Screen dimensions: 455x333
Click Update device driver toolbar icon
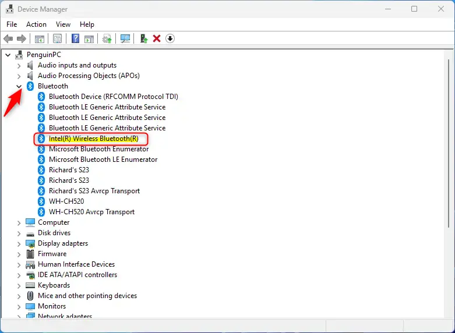click(107, 38)
